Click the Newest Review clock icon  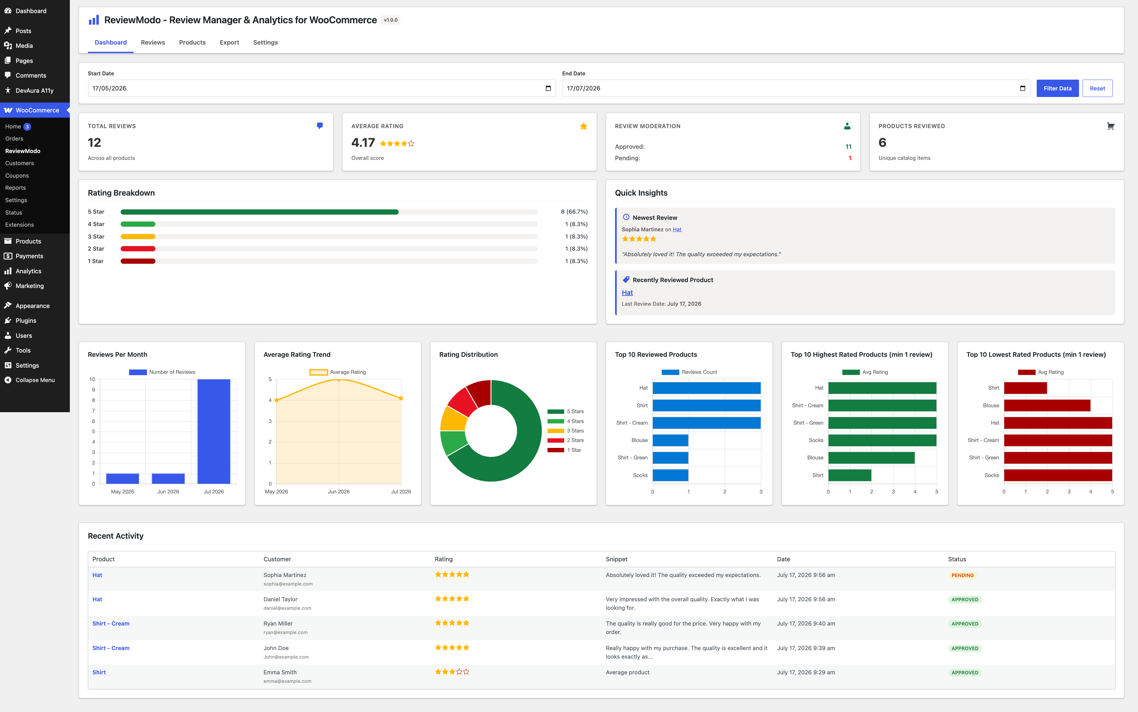tap(626, 217)
